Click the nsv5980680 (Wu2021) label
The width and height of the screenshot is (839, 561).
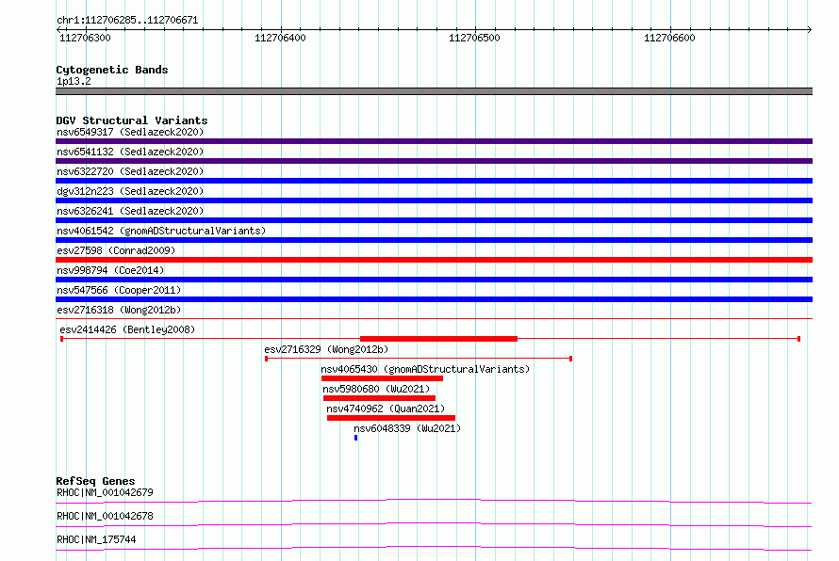(376, 389)
